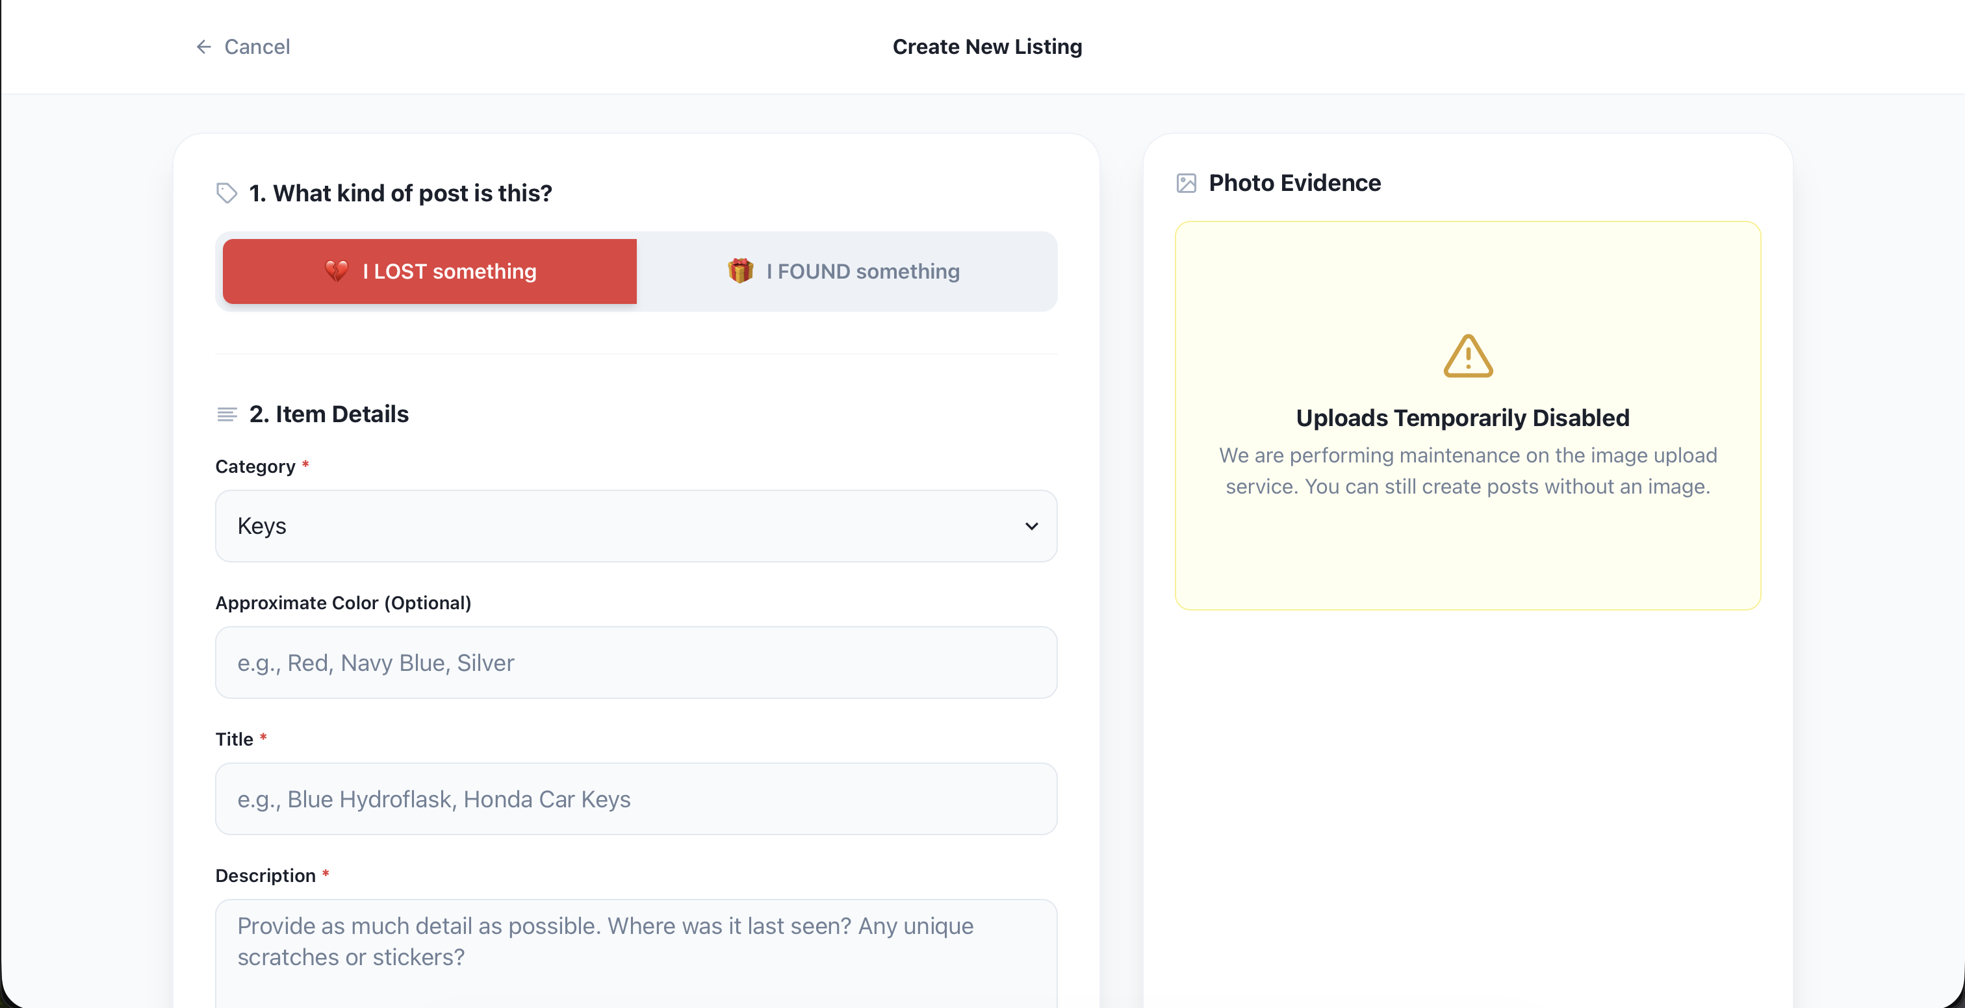The width and height of the screenshot is (1965, 1008).
Task: Click the broken heart emoji
Action: [x=337, y=271]
